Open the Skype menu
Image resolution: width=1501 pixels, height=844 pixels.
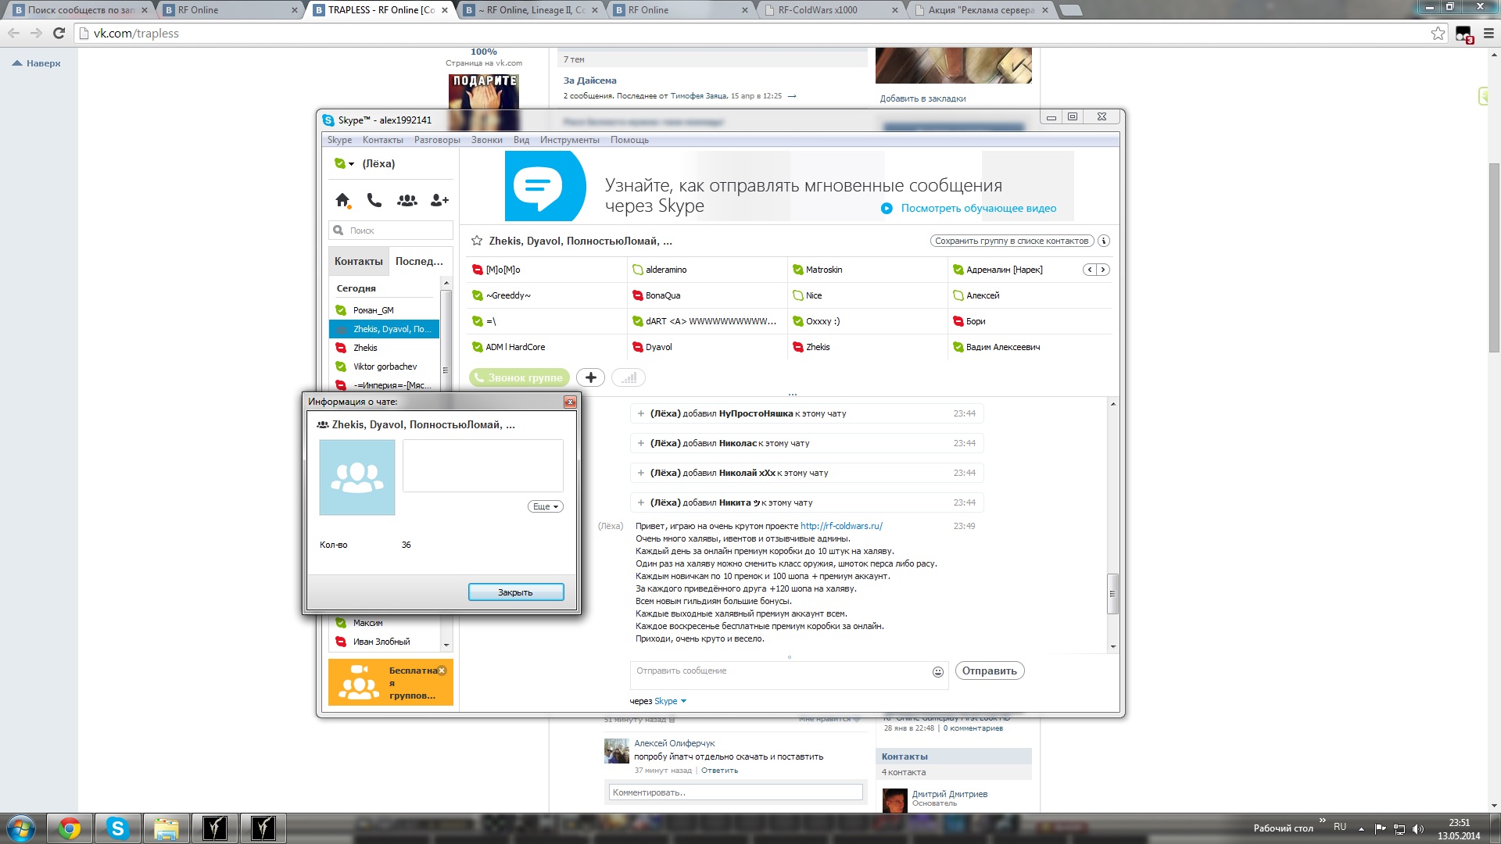tap(339, 140)
